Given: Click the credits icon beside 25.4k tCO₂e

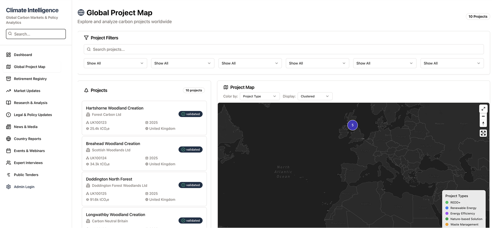Looking at the screenshot, I should [87, 129].
